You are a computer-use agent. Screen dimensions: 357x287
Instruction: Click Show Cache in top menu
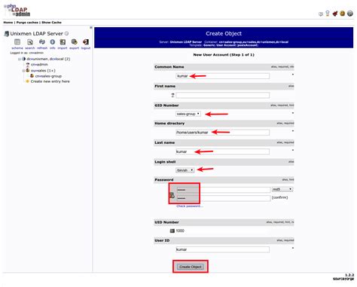tap(51, 23)
